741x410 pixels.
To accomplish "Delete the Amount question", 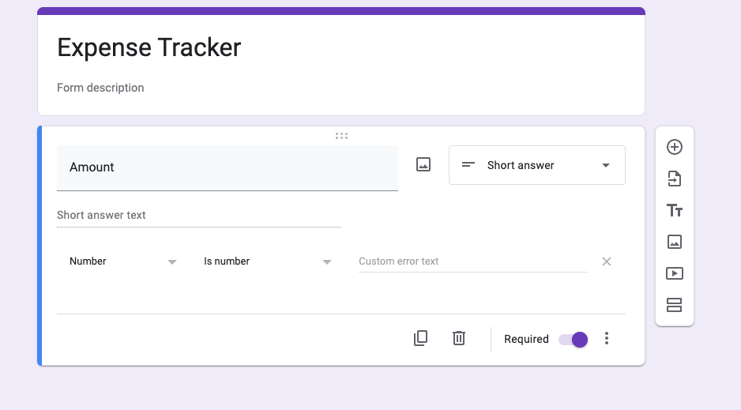I will coord(458,338).
